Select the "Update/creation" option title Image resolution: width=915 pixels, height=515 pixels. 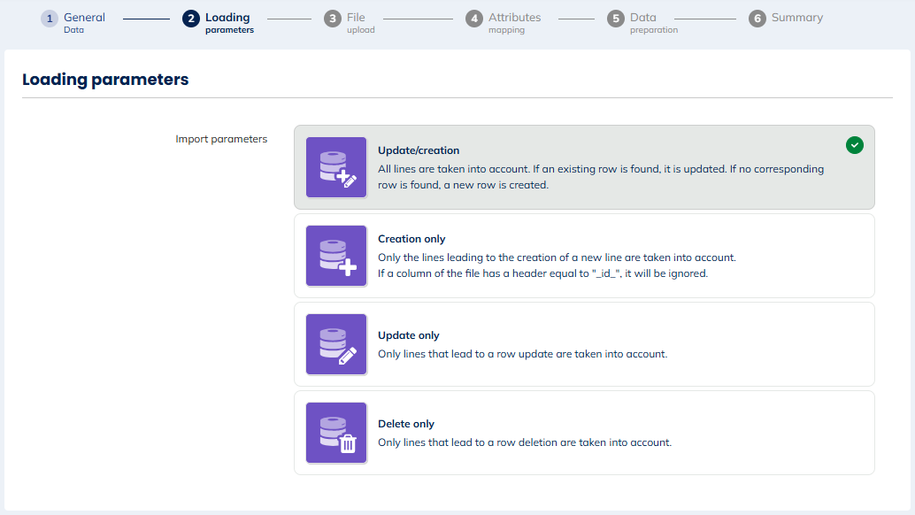(419, 150)
